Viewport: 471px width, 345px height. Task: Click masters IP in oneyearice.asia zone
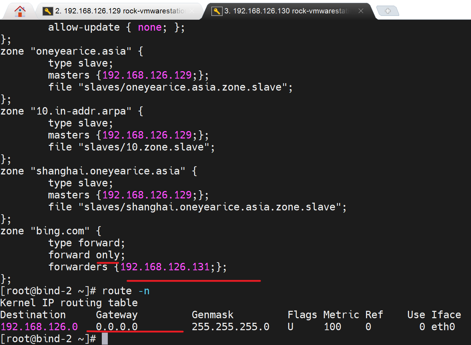(x=147, y=75)
